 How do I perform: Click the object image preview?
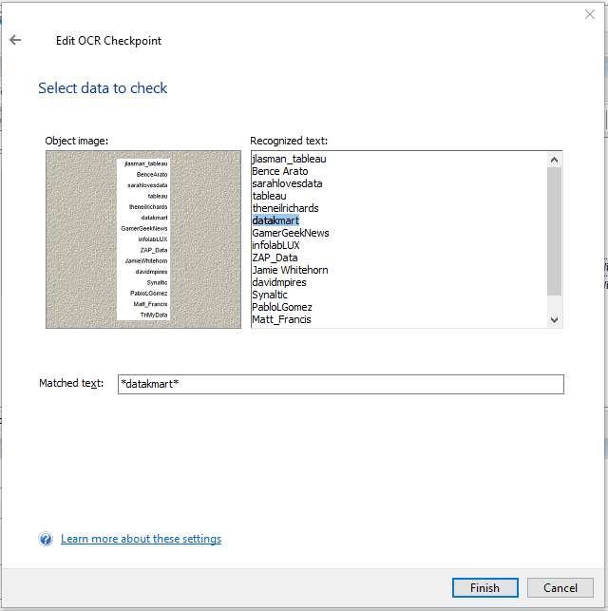tap(143, 239)
